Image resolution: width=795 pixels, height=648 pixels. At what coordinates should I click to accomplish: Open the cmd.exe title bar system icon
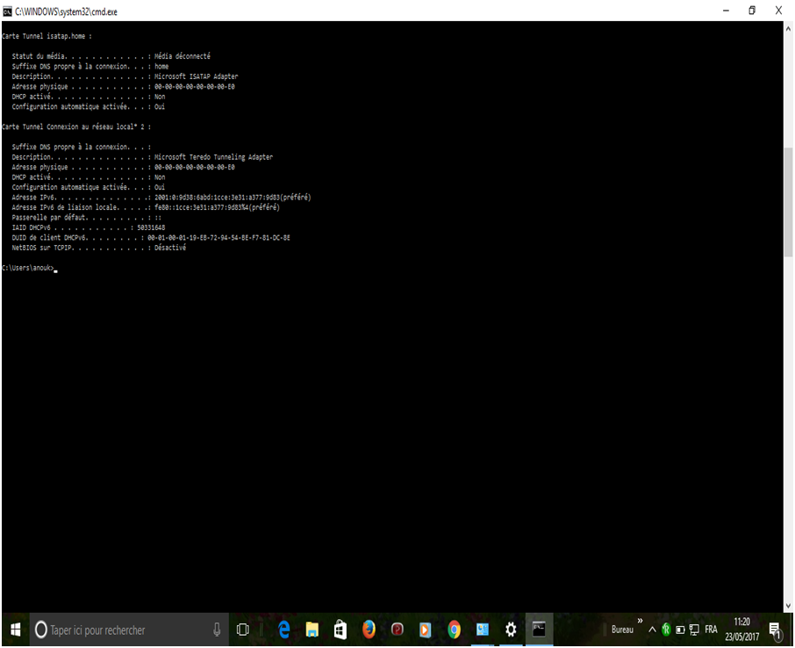[8, 11]
